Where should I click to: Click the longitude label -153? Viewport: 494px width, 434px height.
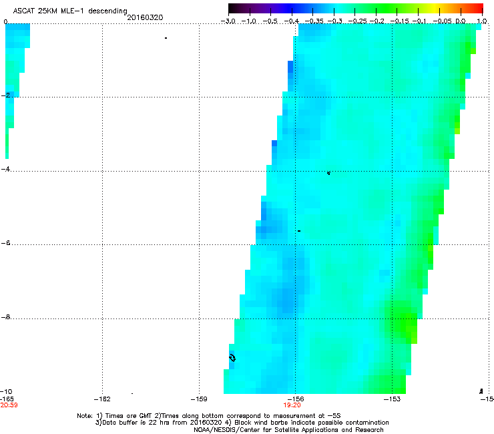pyautogui.click(x=393, y=399)
